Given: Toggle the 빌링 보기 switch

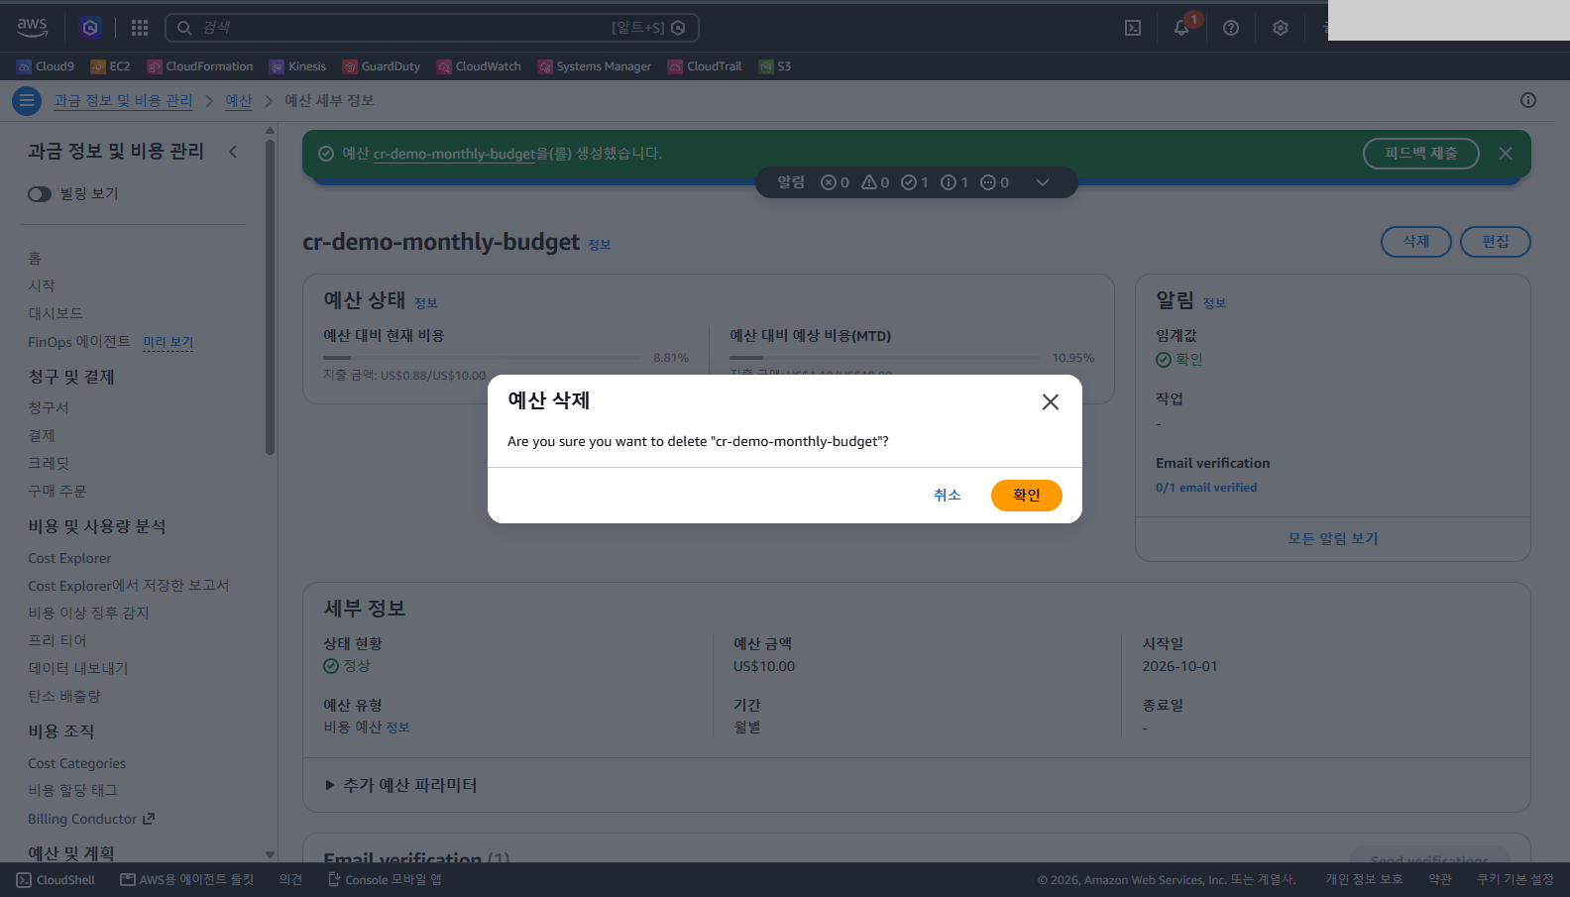Looking at the screenshot, I should (40, 194).
